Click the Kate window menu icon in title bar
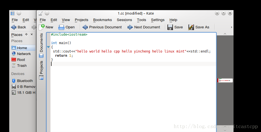The height and width of the screenshot is (132, 261). 41,13
